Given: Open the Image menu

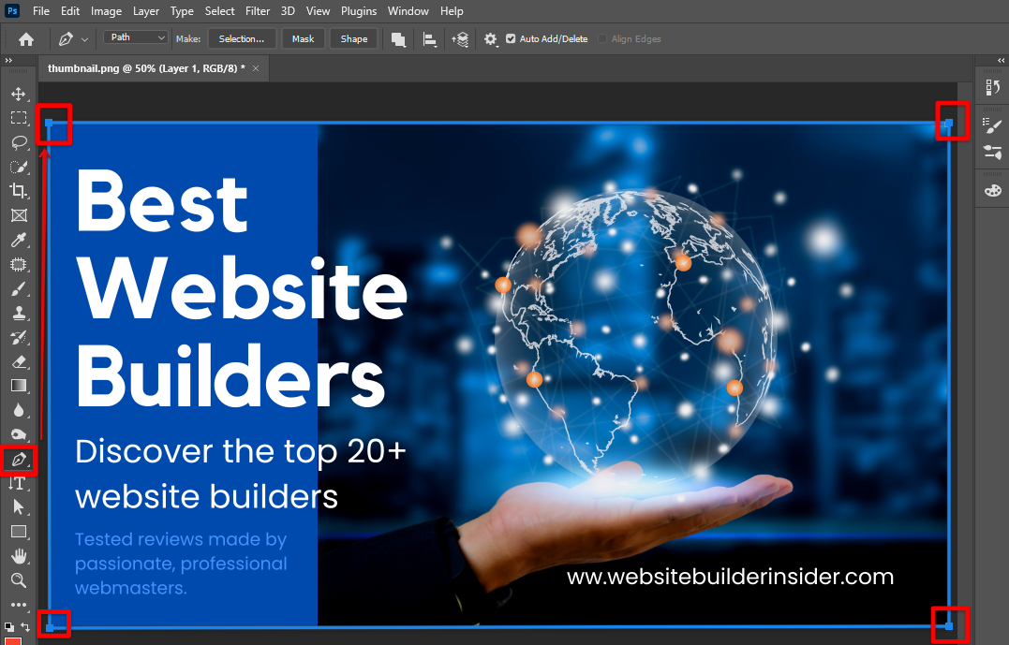Looking at the screenshot, I should (106, 11).
